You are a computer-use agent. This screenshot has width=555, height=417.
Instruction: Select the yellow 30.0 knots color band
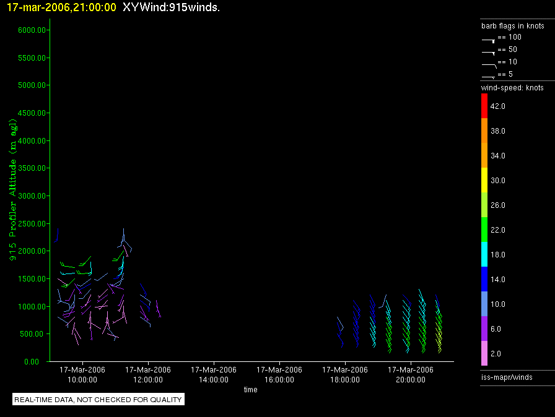coord(484,180)
